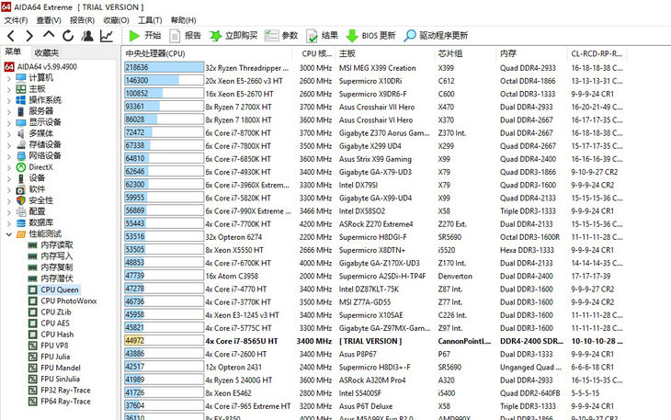Open 内存读取 memory read benchmark
The width and height of the screenshot is (671, 420).
(x=51, y=245)
